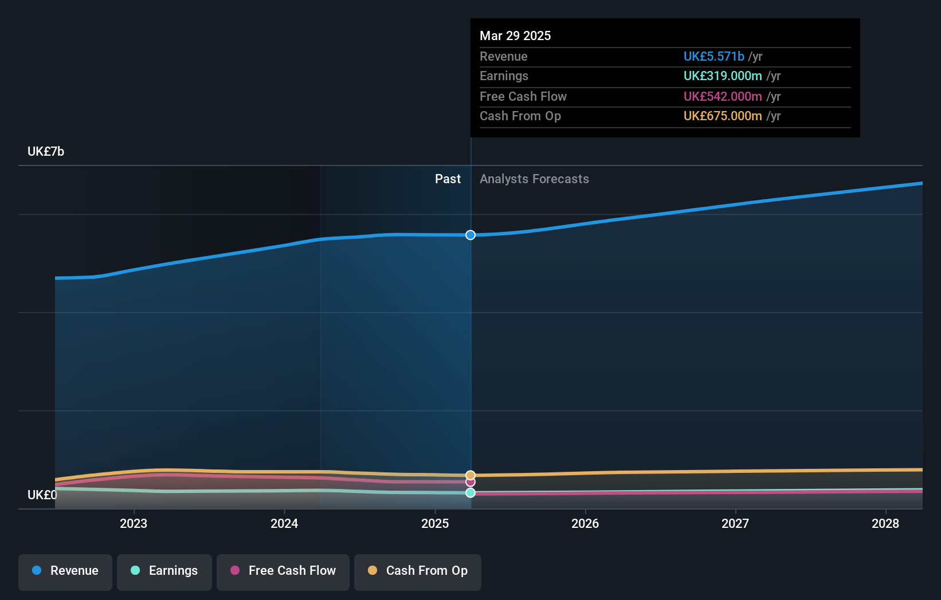Click the vertical Past divider slider line

470,344
